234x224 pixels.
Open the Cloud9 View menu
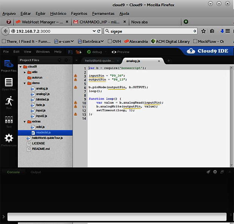28,52
